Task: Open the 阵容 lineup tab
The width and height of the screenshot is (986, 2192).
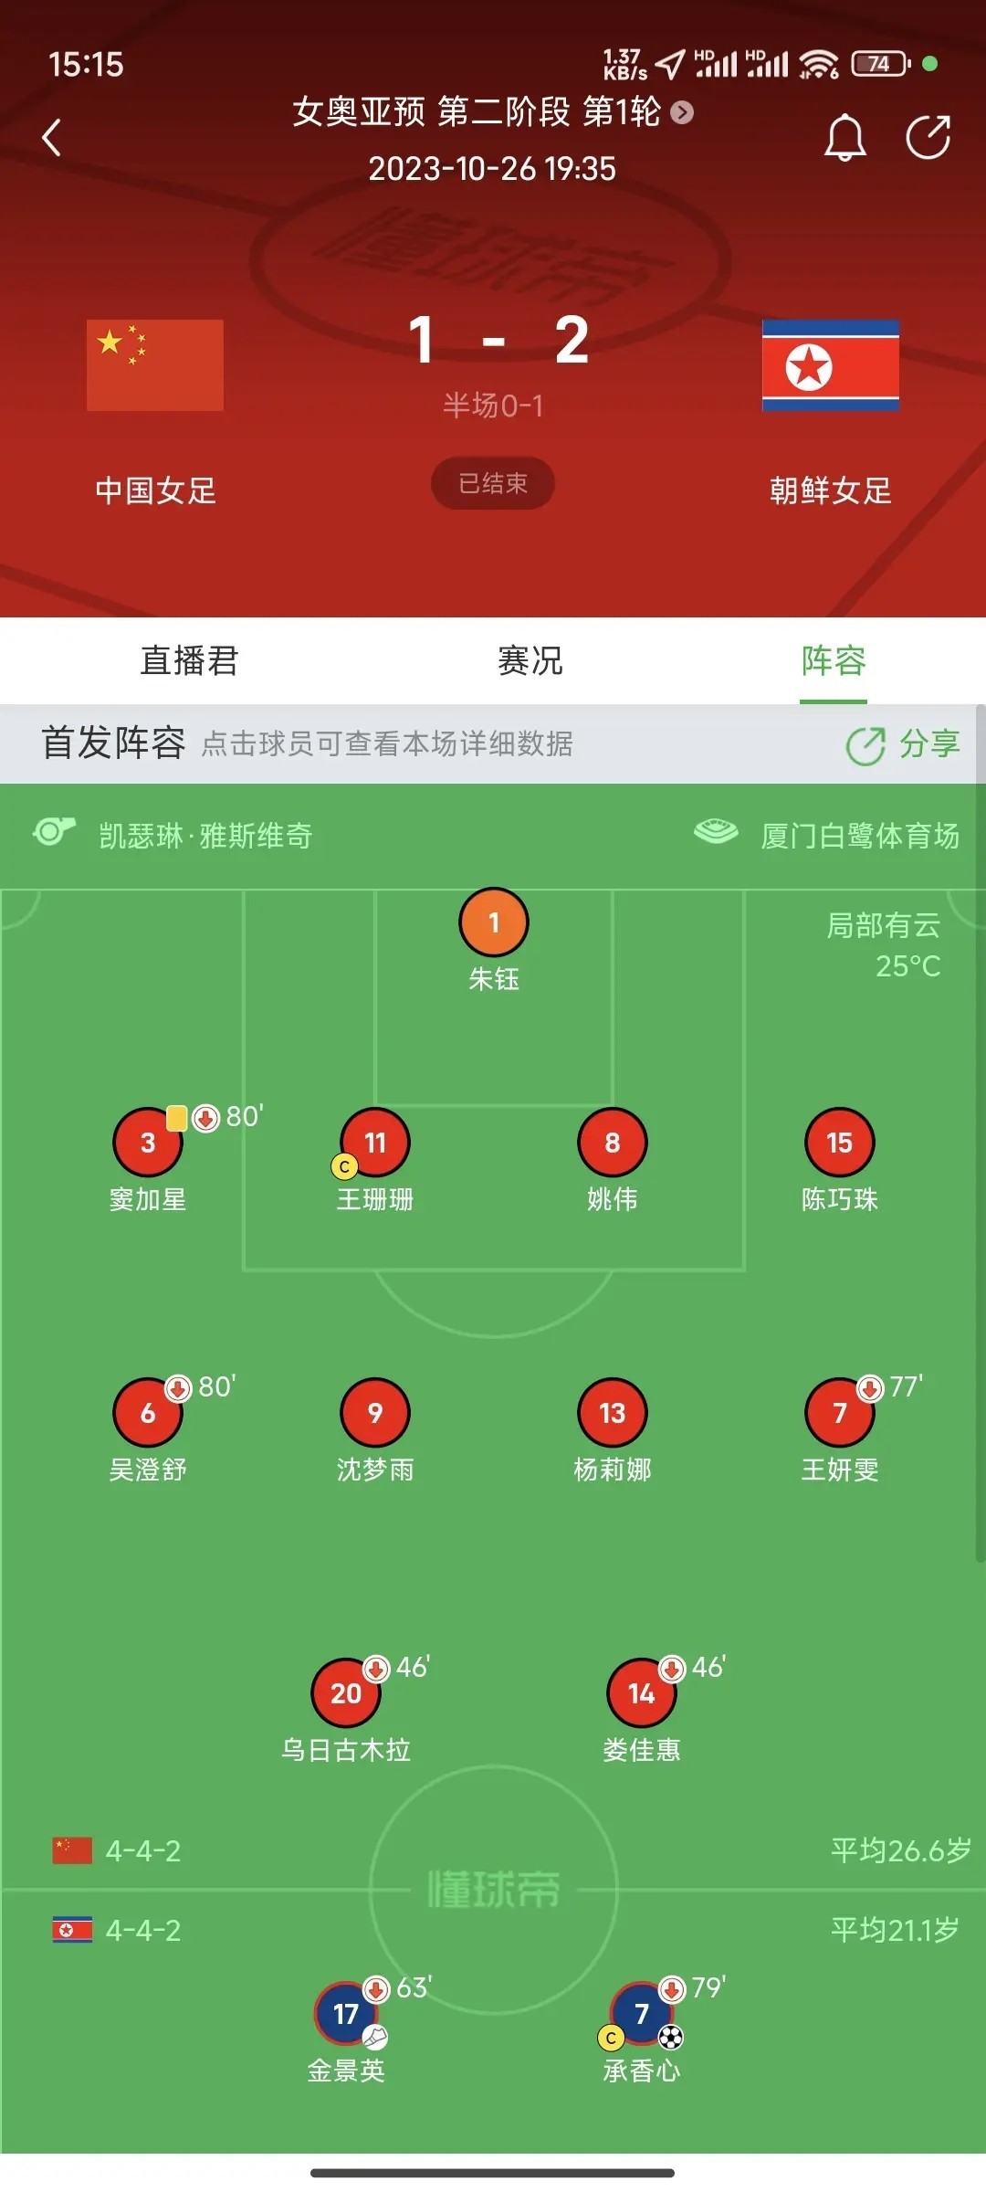Action: [833, 660]
